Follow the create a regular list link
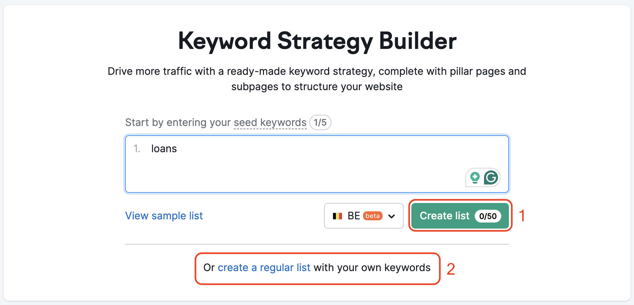 (x=264, y=268)
